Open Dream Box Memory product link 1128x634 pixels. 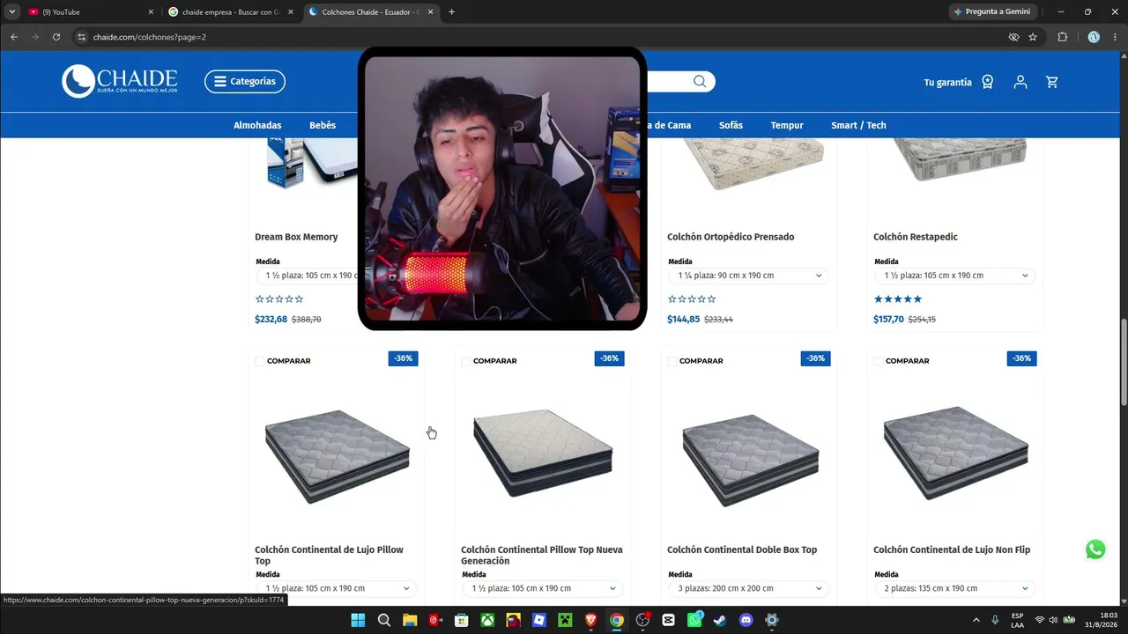coord(296,237)
